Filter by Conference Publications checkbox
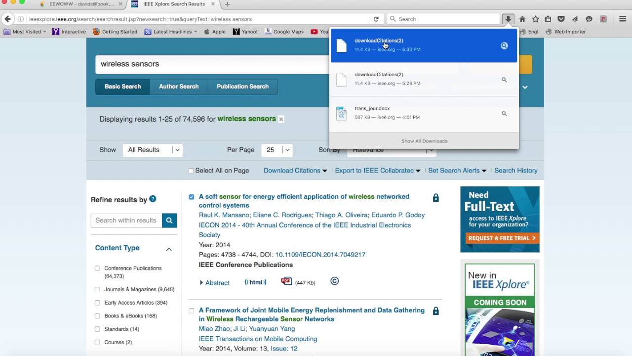632x356 pixels. pyautogui.click(x=97, y=268)
